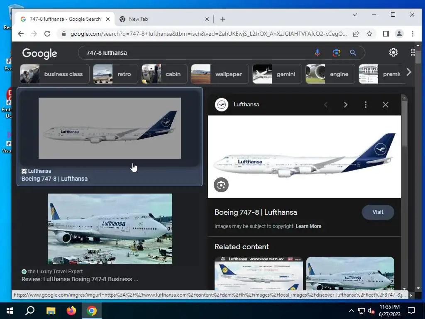Search by voice microphone icon

(318, 53)
